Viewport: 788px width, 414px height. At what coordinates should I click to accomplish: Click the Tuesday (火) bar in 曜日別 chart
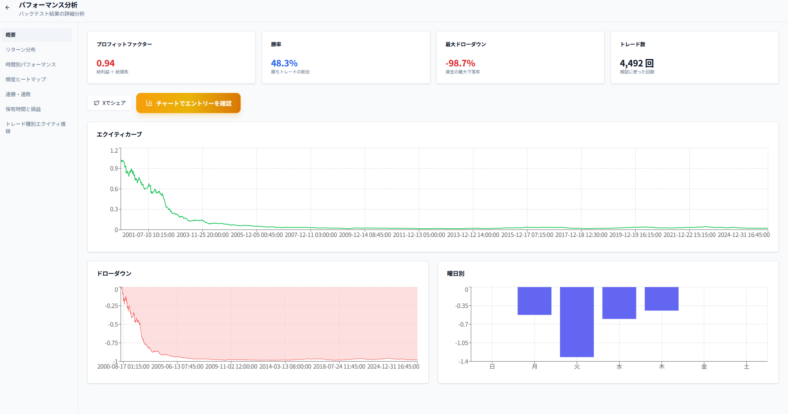577,322
